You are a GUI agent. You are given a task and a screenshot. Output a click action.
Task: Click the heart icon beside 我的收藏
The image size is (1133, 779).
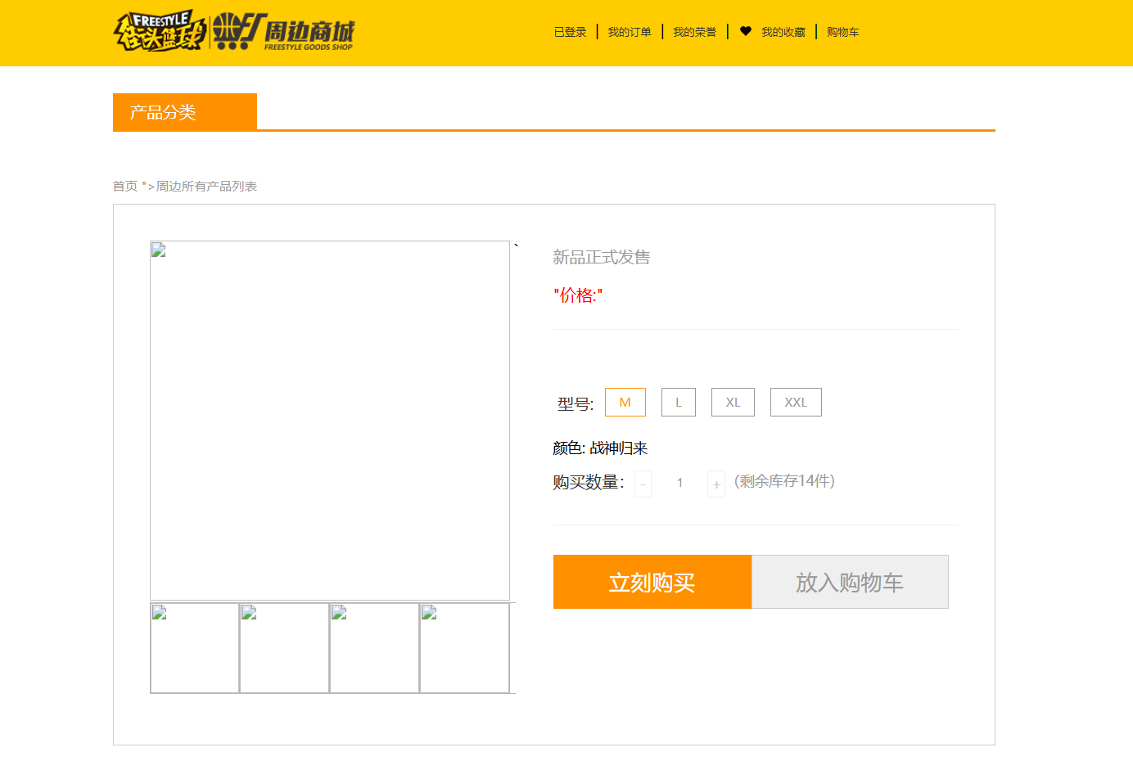(745, 31)
